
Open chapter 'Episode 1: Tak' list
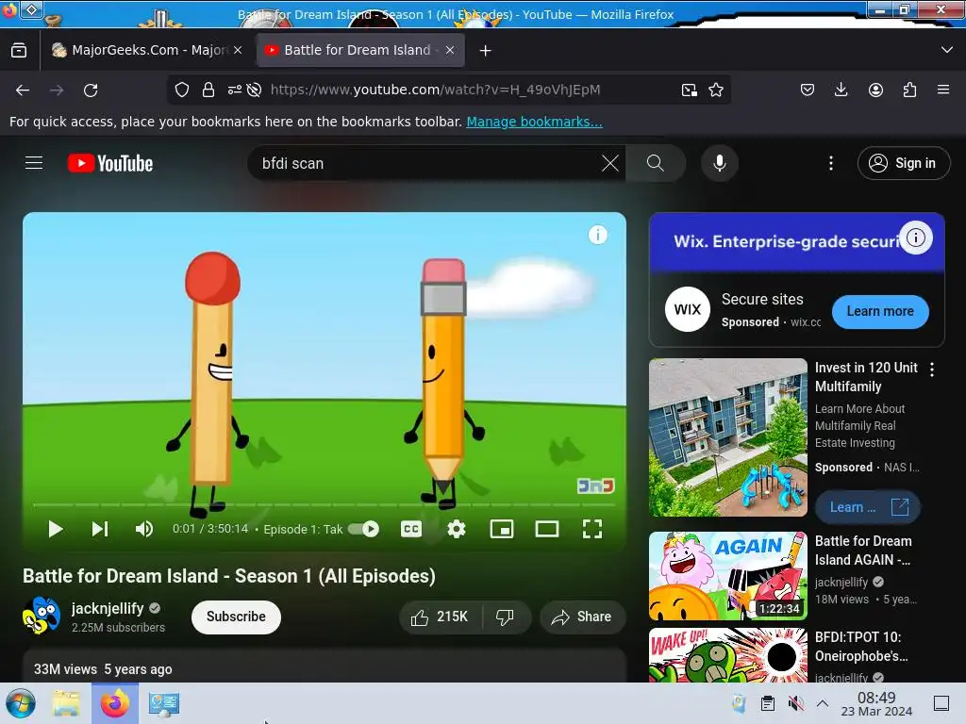coord(303,529)
